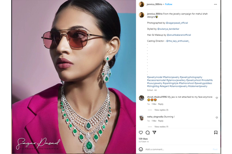Expand View replies under shruti_thukrul1996's comment
Image resolution: width=232 pixels, height=154 pixels.
click(161, 110)
